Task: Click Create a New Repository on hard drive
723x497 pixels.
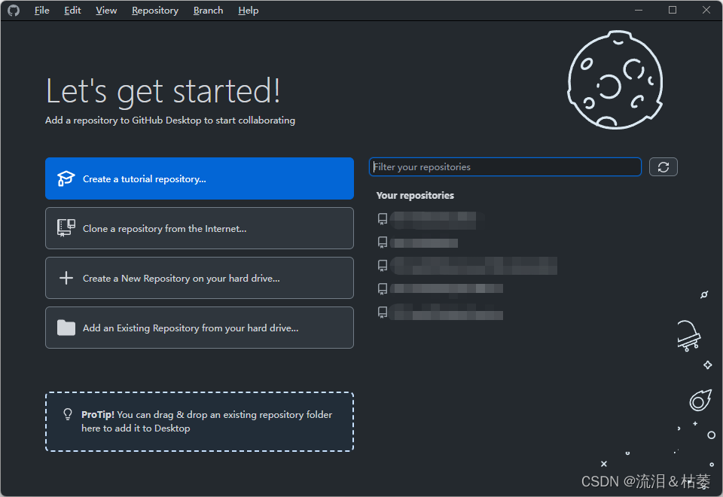Action: [x=199, y=278]
